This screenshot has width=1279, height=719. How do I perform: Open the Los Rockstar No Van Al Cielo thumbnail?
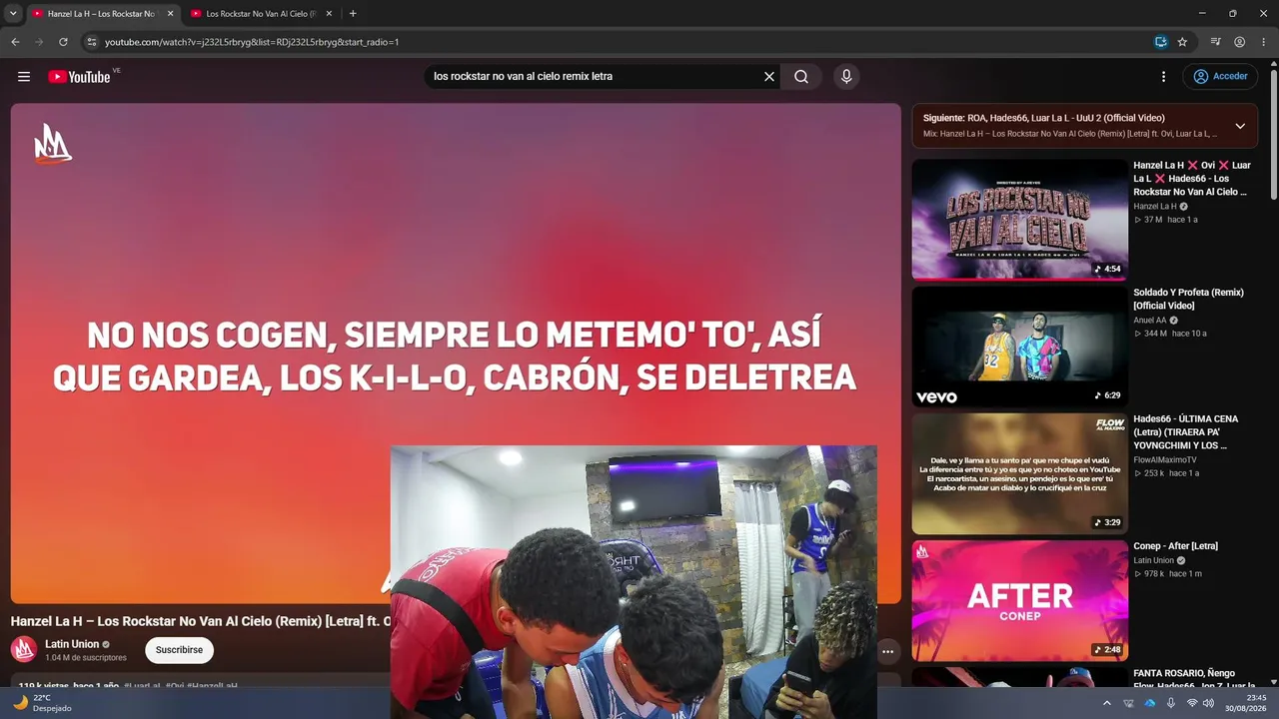pyautogui.click(x=1019, y=220)
